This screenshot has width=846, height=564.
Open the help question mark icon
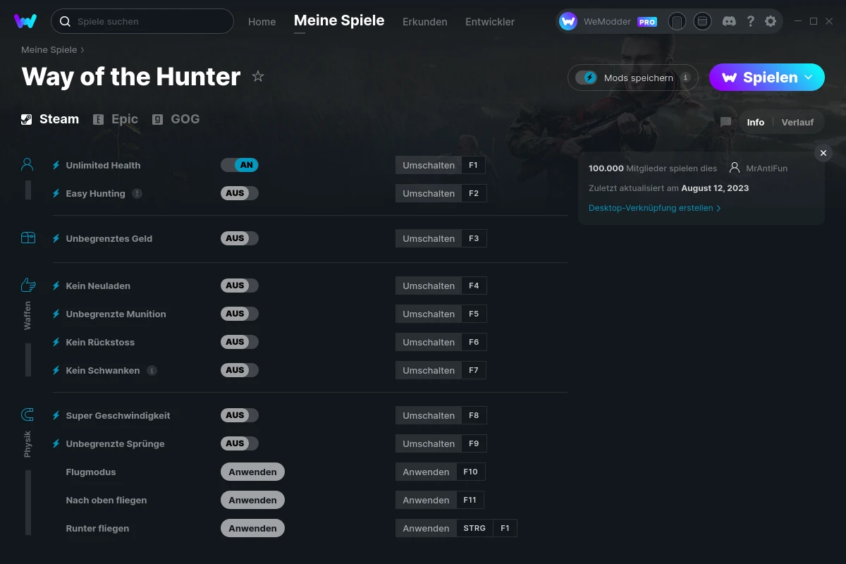[x=751, y=21]
